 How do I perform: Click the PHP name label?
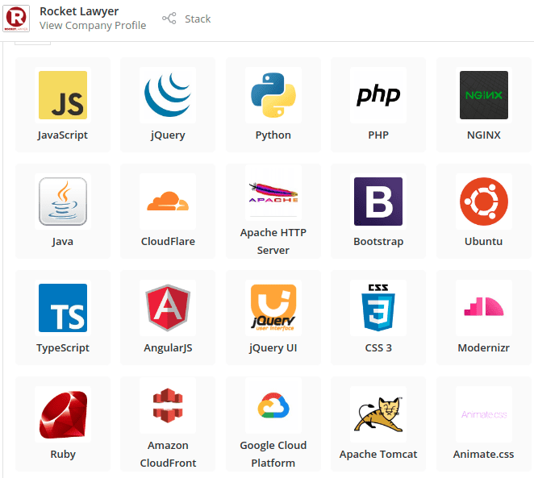[x=378, y=135]
